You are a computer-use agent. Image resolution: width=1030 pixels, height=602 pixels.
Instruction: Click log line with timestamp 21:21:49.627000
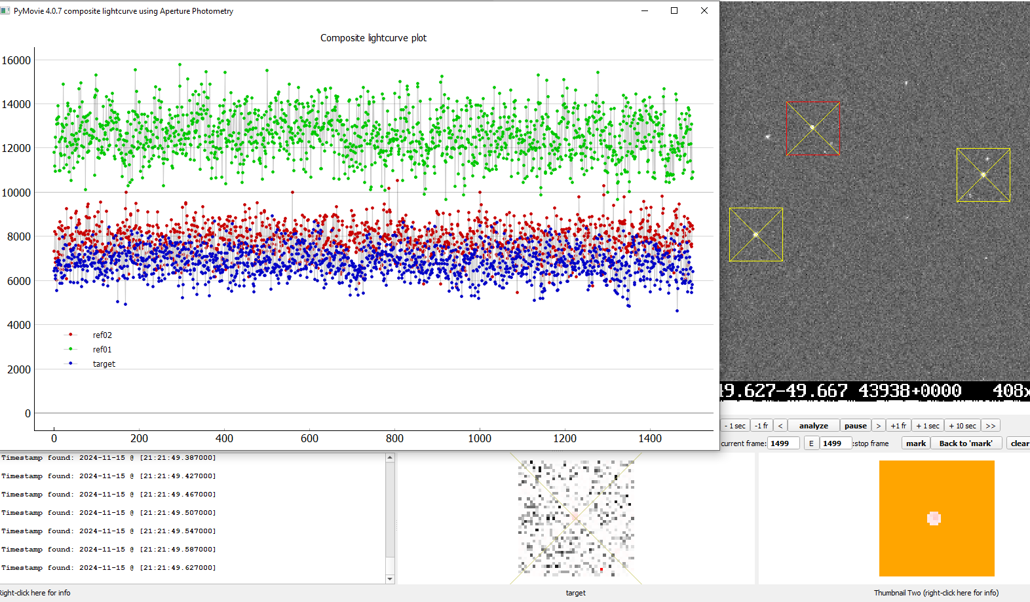click(109, 568)
